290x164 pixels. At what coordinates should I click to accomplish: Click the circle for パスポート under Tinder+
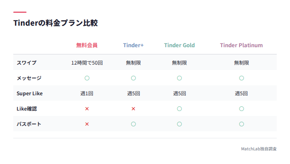pyautogui.click(x=133, y=124)
